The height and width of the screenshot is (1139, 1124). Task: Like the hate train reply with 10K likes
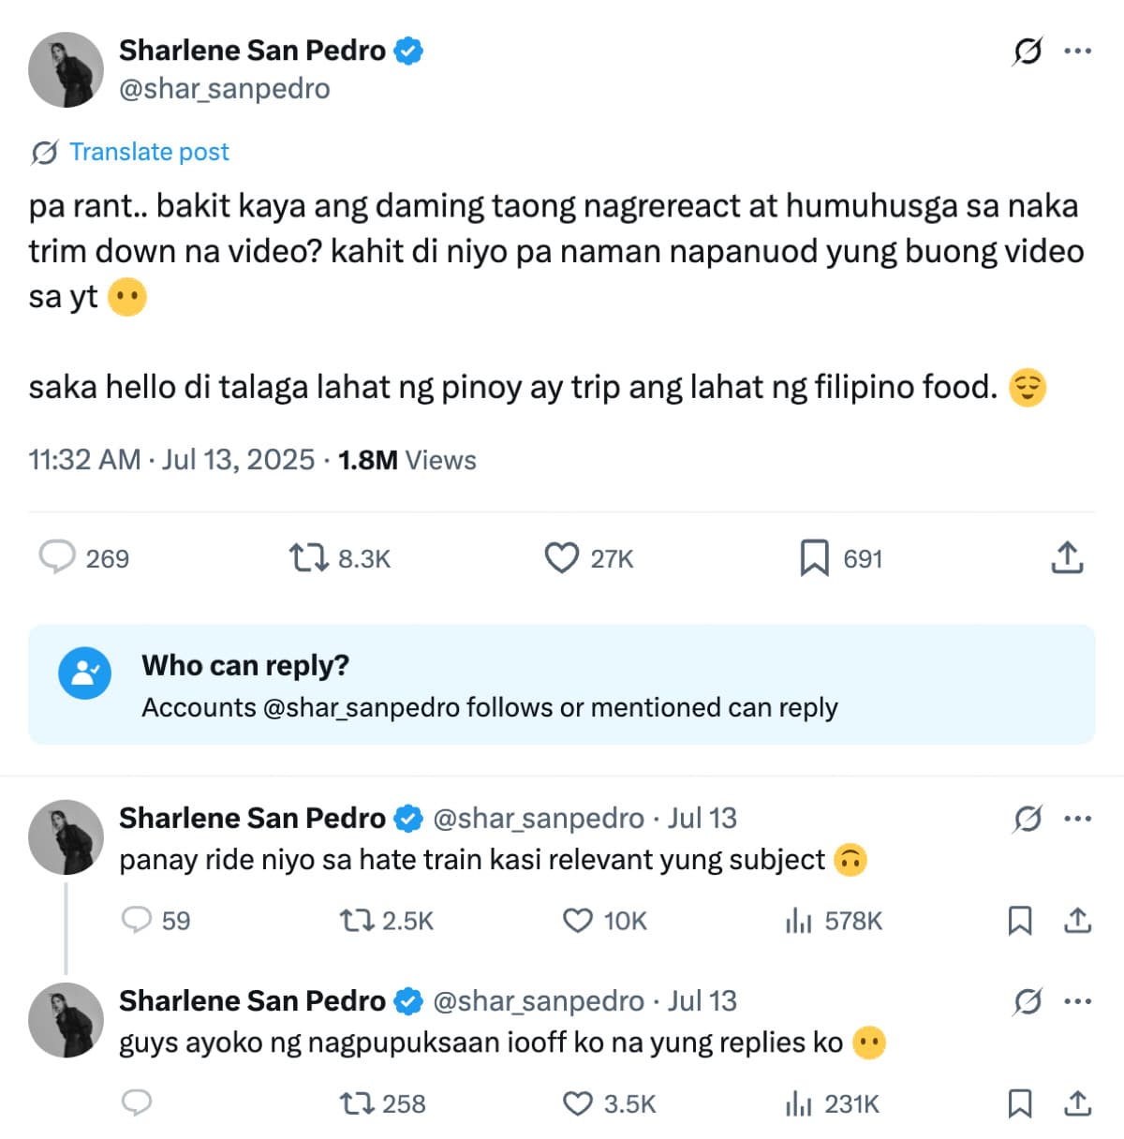[578, 921]
